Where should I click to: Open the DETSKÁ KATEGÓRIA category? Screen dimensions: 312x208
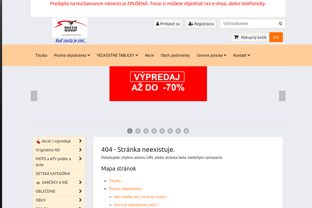tap(59, 174)
